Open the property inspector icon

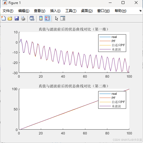pyautogui.click(x=63, y=18)
